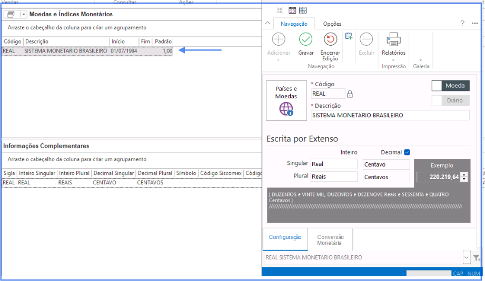Click the Gravar green checkmark icon
The height and width of the screenshot is (281, 485).
point(305,39)
